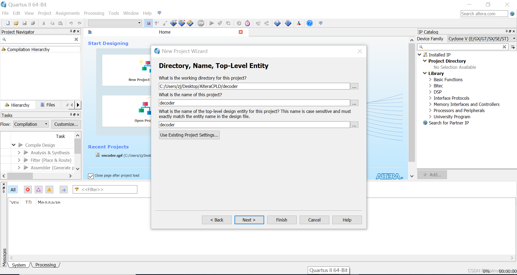Click the Search altera.com field
The width and height of the screenshot is (517, 275).
484,14
